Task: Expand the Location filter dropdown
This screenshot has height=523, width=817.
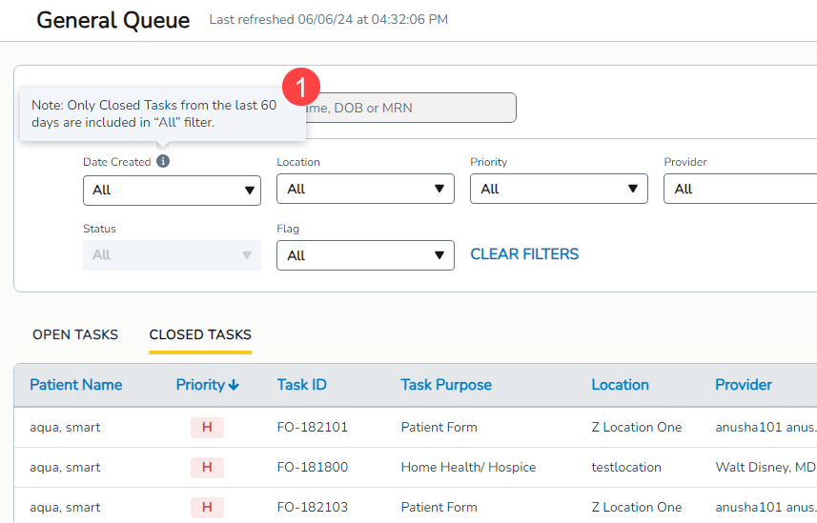Action: (365, 189)
